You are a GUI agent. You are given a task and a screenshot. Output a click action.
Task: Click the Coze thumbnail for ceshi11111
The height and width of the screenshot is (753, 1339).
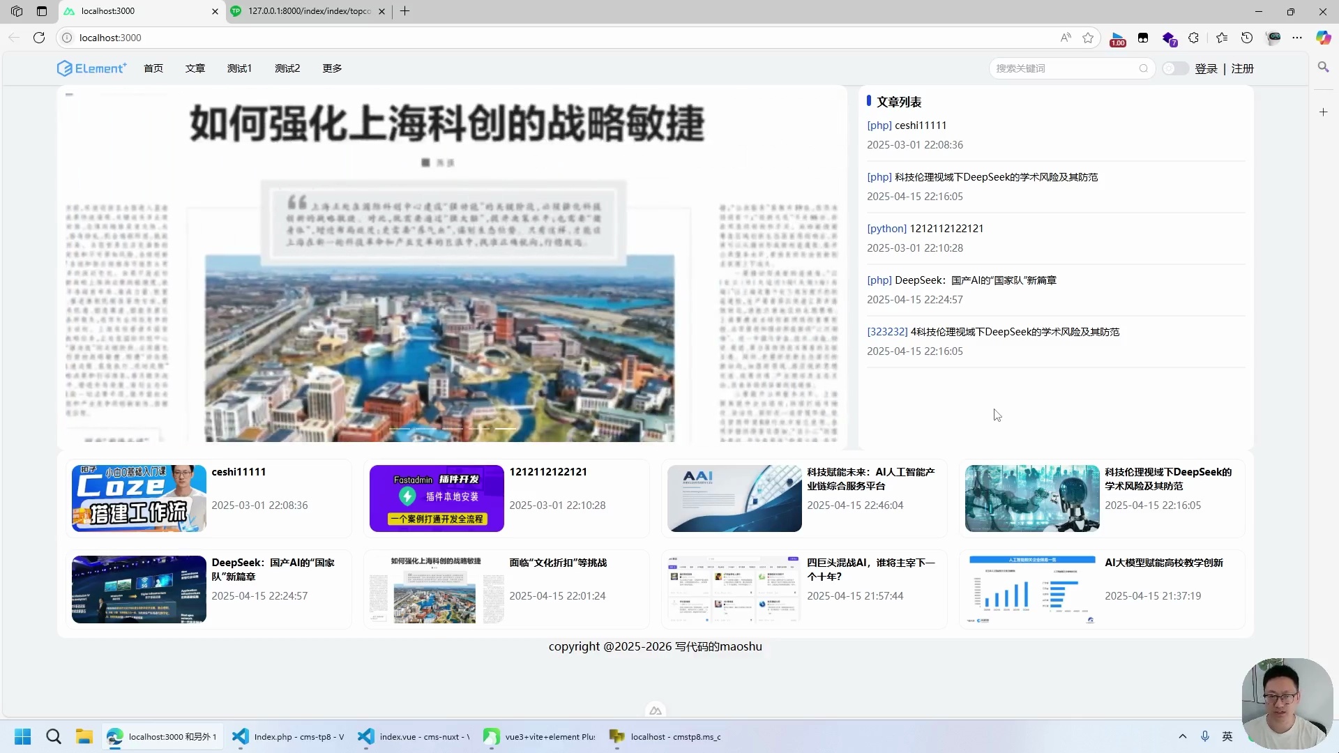click(139, 499)
